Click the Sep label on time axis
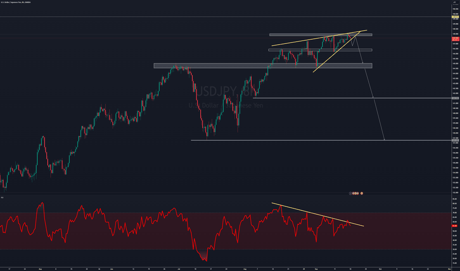The height and width of the screenshot is (271, 460). (x=316, y=269)
